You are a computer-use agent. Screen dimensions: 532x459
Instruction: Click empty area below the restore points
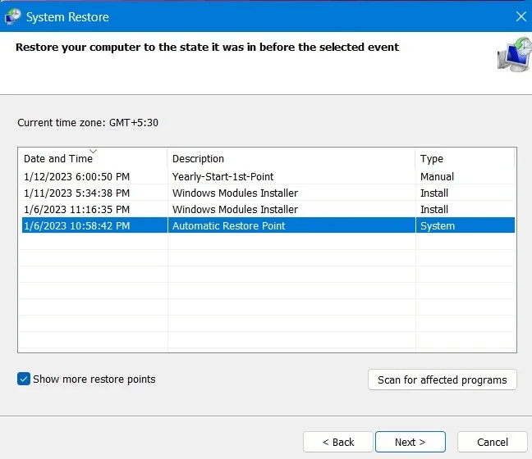tap(267, 295)
